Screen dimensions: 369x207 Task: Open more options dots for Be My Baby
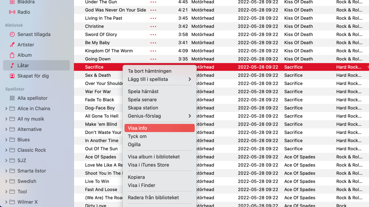click(153, 43)
